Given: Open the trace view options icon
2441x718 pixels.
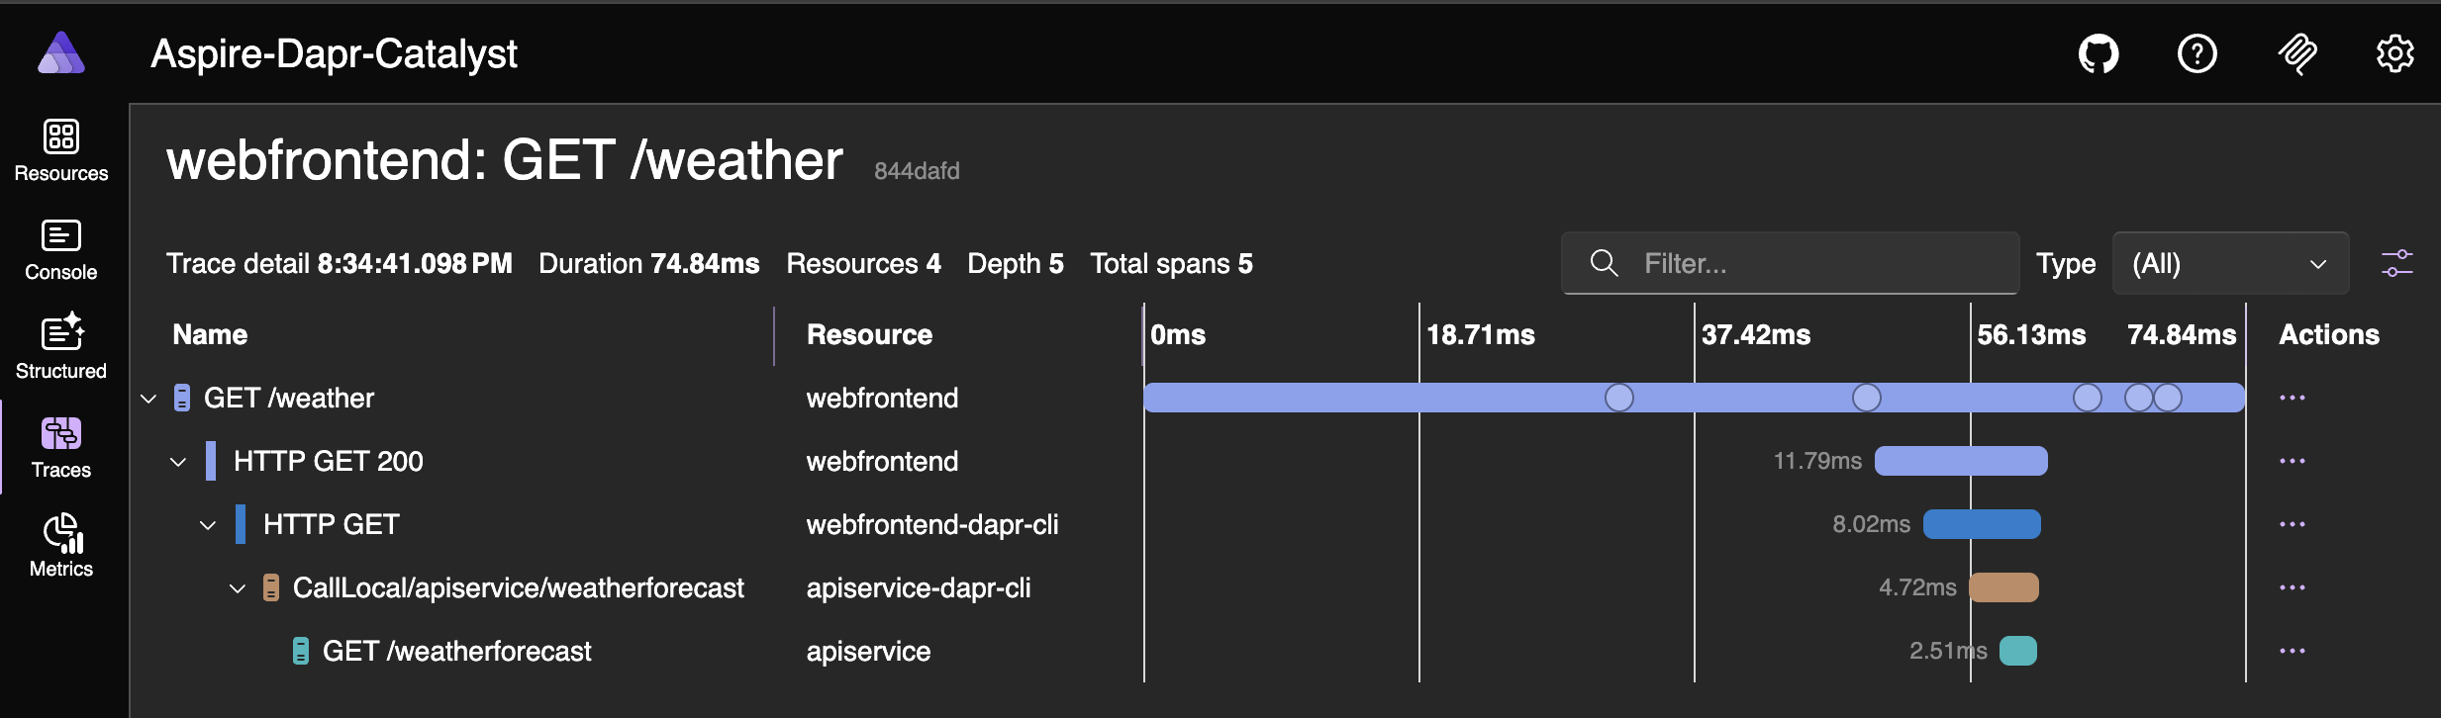Looking at the screenshot, I should coord(2396,263).
